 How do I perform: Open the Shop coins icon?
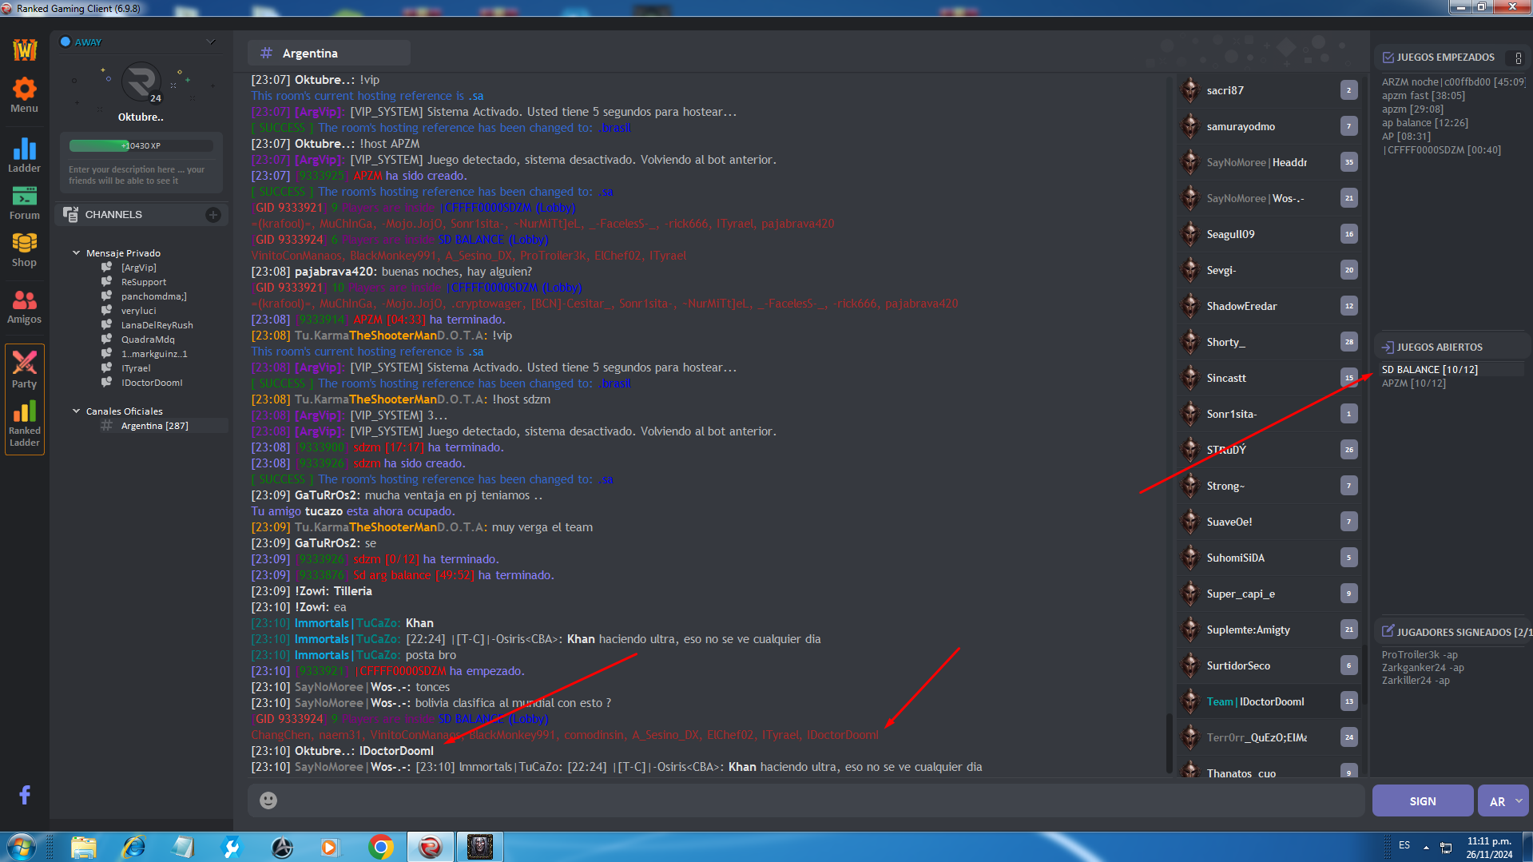click(x=24, y=249)
